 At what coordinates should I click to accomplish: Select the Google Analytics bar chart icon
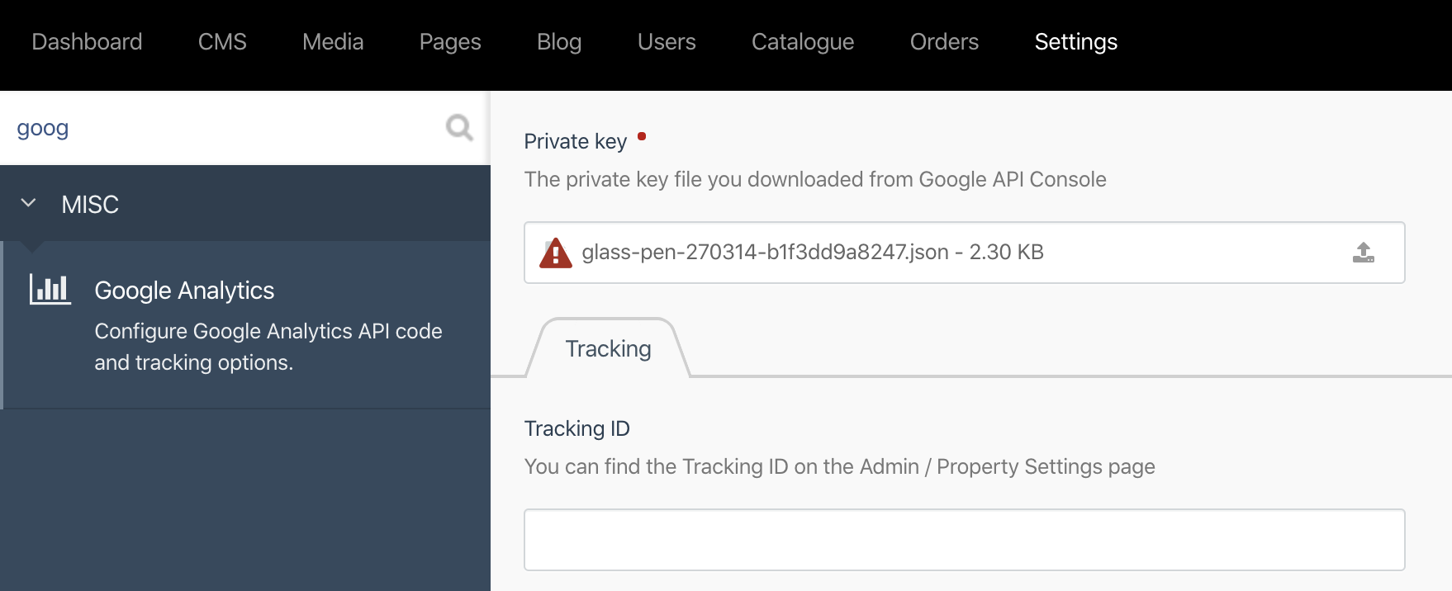[x=50, y=290]
